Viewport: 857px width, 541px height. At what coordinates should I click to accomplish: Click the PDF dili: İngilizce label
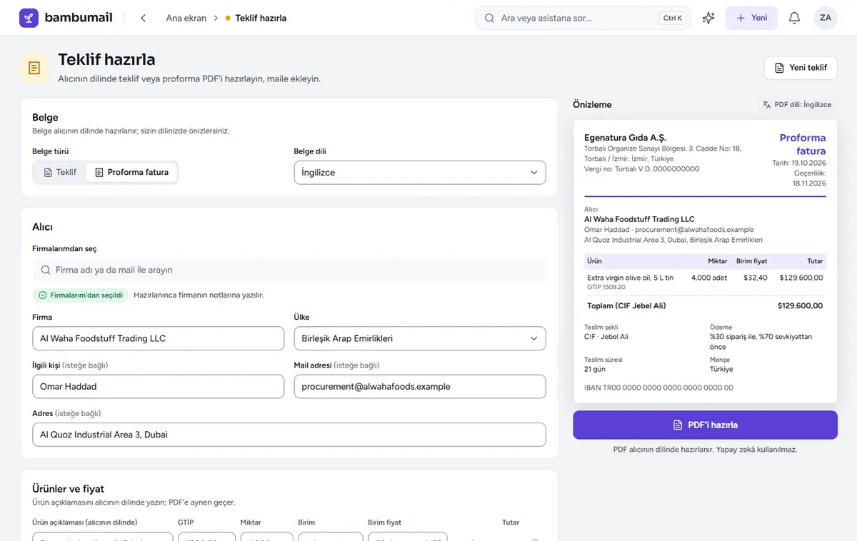(x=803, y=104)
